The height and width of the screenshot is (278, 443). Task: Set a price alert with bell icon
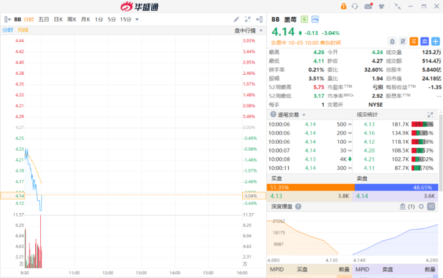[x=392, y=41]
